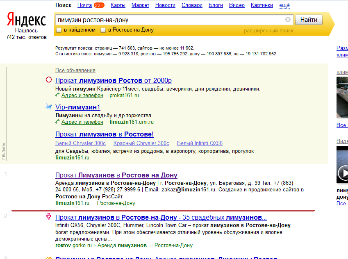
Task: Click the pink favicon of rostov.gorko.ru result
Action: 49,216
